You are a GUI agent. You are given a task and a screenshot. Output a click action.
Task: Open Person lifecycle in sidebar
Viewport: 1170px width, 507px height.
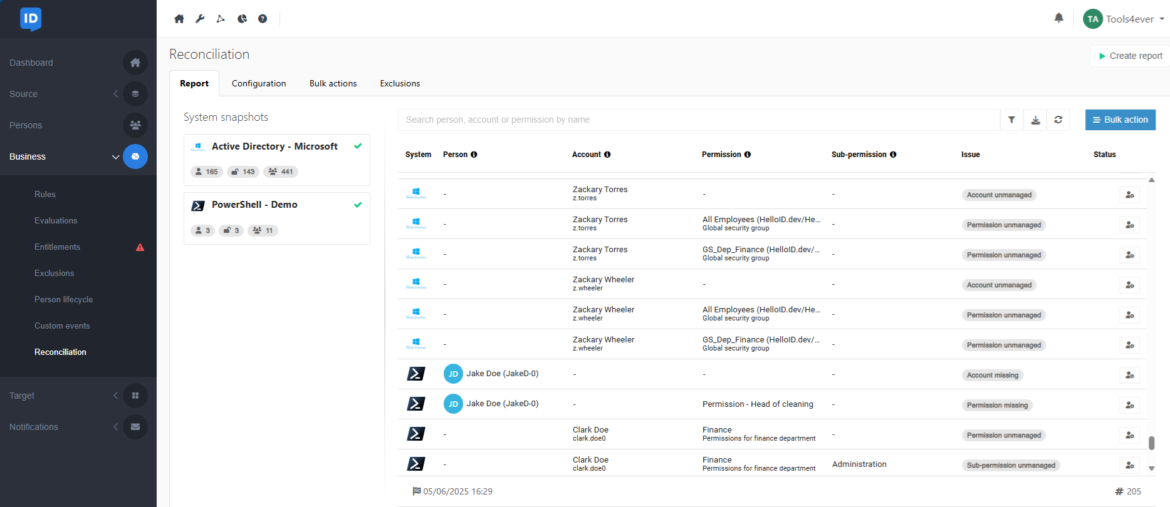pyautogui.click(x=63, y=300)
